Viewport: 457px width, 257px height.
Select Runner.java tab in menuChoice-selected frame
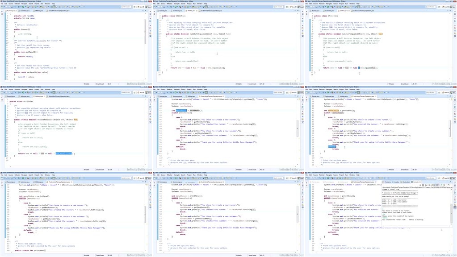coord(162,96)
